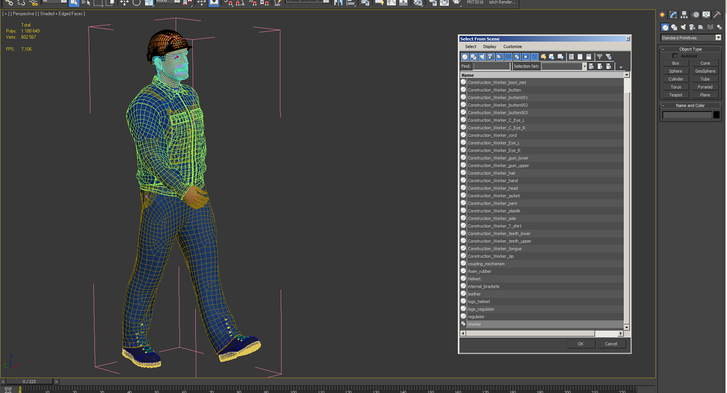Image resolution: width=727 pixels, height=393 pixels.
Task: Step time slider backward arrow
Action: click(x=3, y=382)
